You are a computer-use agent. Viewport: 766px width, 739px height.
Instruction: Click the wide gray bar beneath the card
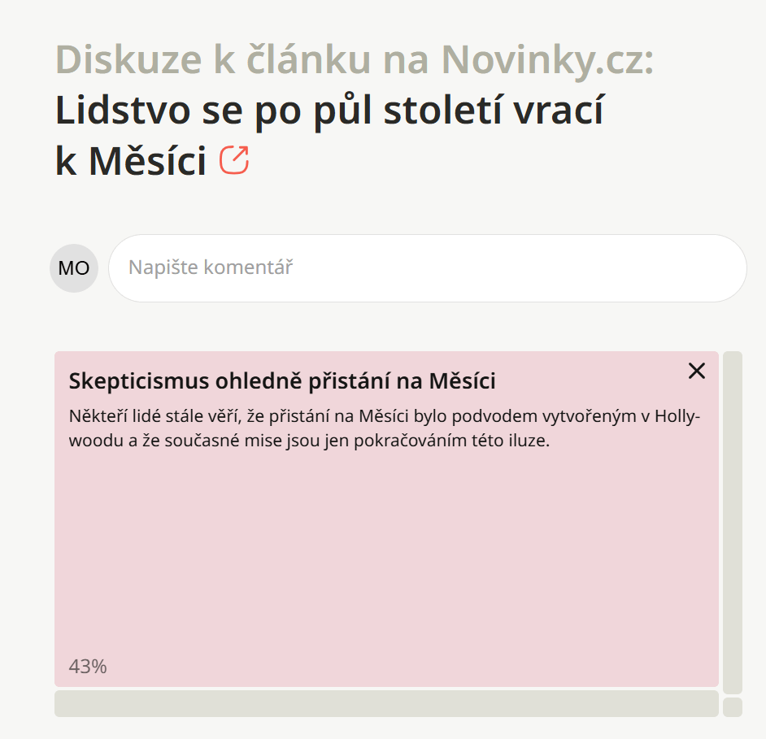[386, 703]
